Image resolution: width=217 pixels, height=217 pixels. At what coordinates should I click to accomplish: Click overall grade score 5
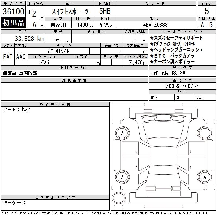coord(207,11)
